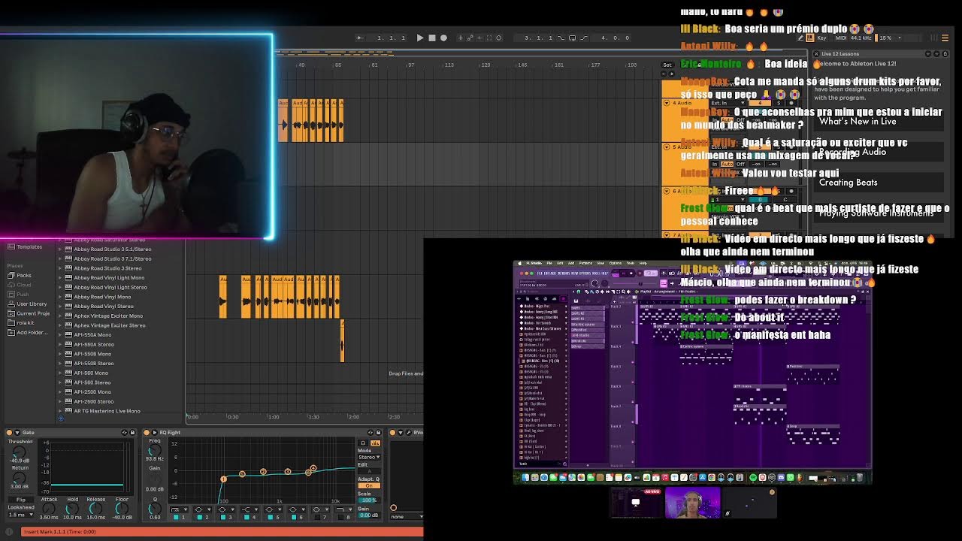The height and width of the screenshot is (541, 962).
Task: Toggle EQ Eight device activator
Action: point(147,433)
